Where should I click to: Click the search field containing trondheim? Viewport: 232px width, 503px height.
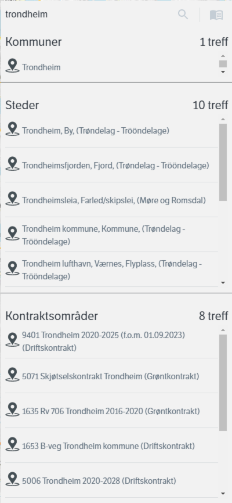click(x=90, y=15)
